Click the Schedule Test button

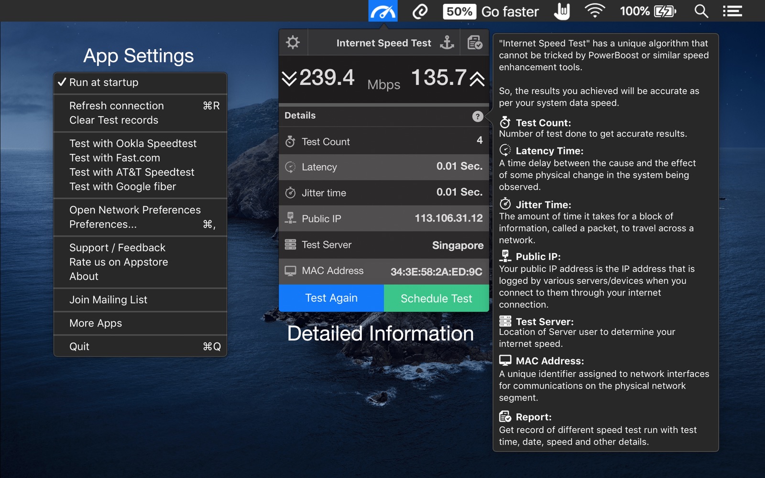click(437, 298)
